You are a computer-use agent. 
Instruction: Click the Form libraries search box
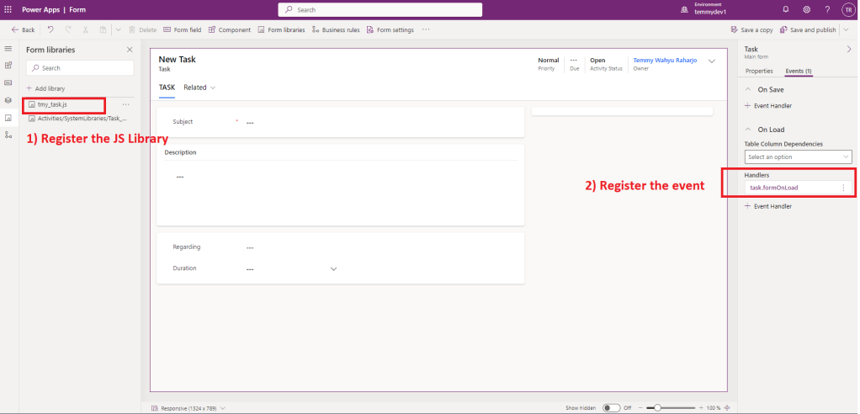click(x=80, y=68)
